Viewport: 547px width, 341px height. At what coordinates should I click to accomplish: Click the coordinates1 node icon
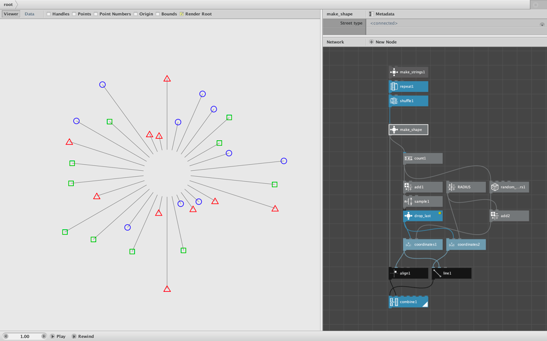pyautogui.click(x=408, y=244)
